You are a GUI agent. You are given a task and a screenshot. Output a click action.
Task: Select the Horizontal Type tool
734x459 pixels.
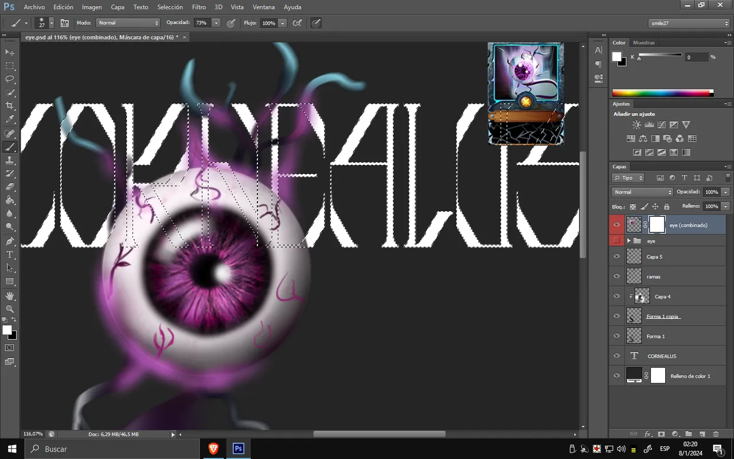coord(10,255)
